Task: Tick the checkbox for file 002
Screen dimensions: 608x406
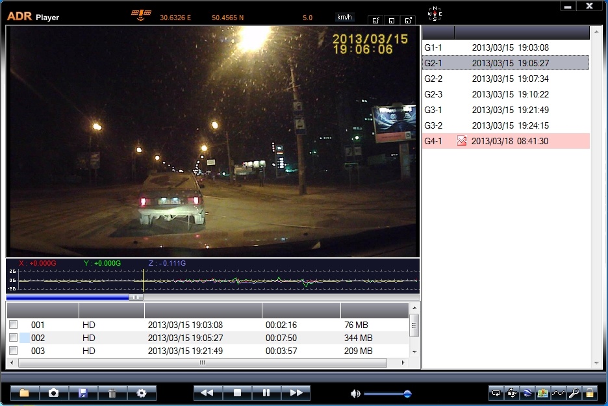Action: pos(13,338)
